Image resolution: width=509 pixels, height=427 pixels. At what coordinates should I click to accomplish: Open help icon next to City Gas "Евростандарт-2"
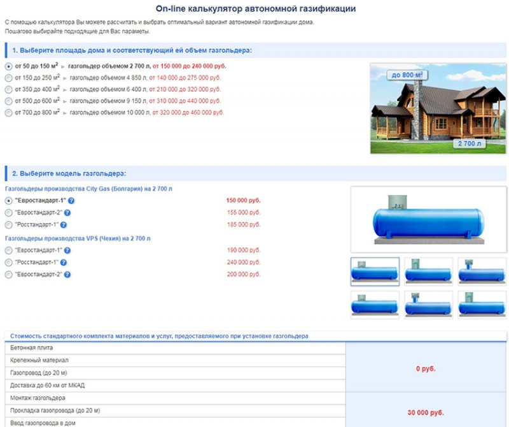pos(67,213)
